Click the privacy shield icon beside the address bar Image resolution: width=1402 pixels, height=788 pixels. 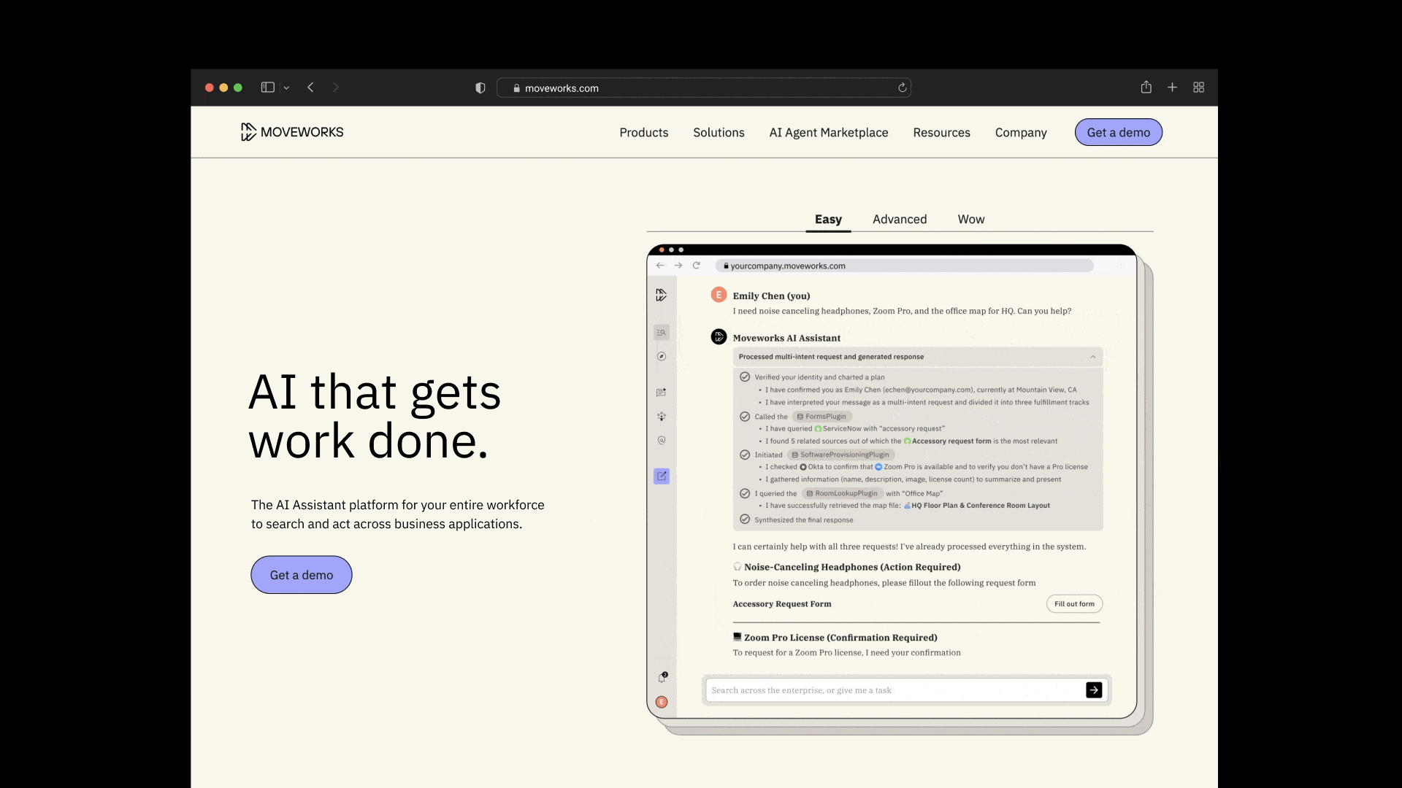point(480,88)
